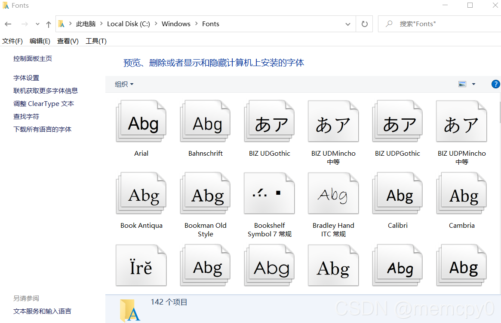Go forward with the forward arrow
Screen dimensions: 501x323
(24, 24)
